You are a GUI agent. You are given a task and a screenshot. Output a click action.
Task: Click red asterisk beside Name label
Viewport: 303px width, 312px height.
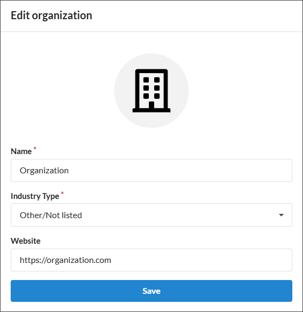[x=35, y=148]
